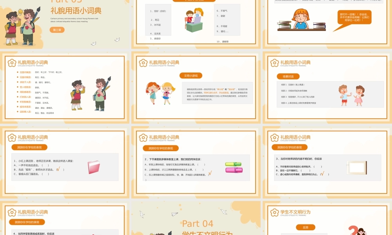Click the 文明小游戏 instructions paragraph
392x235 pixels.
[x=217, y=94]
